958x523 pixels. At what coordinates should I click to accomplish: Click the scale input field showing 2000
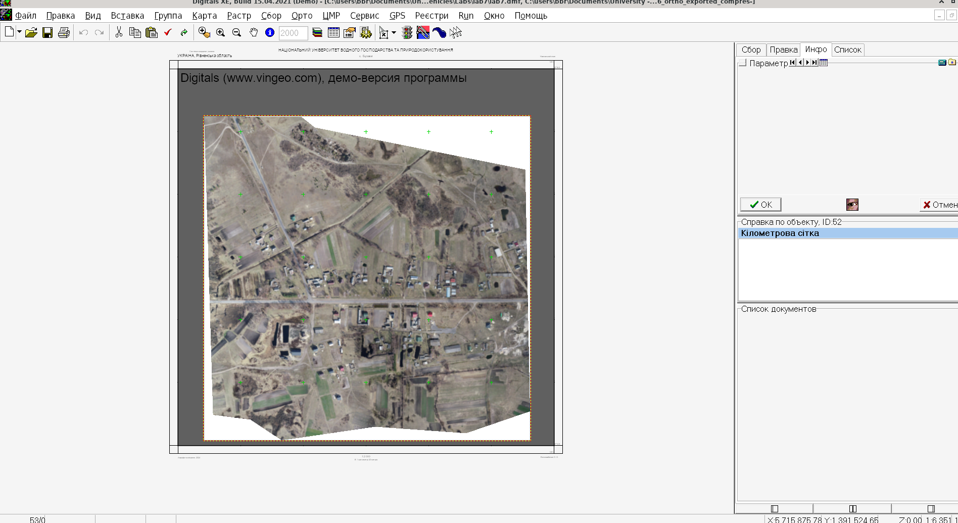tap(293, 33)
